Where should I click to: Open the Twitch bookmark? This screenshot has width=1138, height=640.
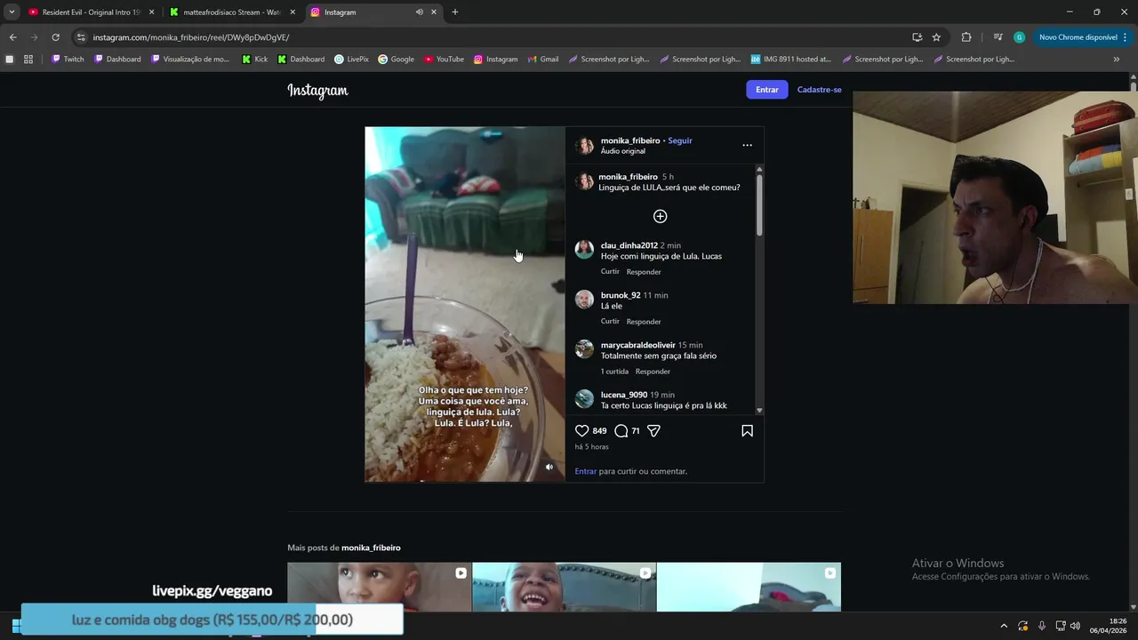(x=68, y=59)
